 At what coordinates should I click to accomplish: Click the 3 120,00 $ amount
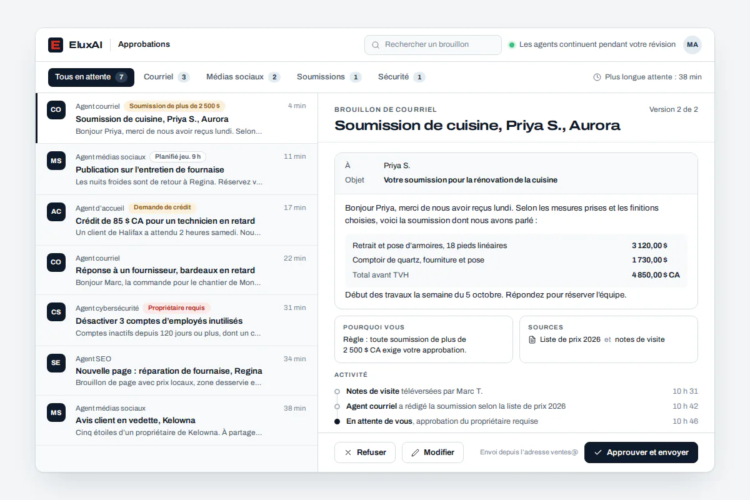point(649,246)
